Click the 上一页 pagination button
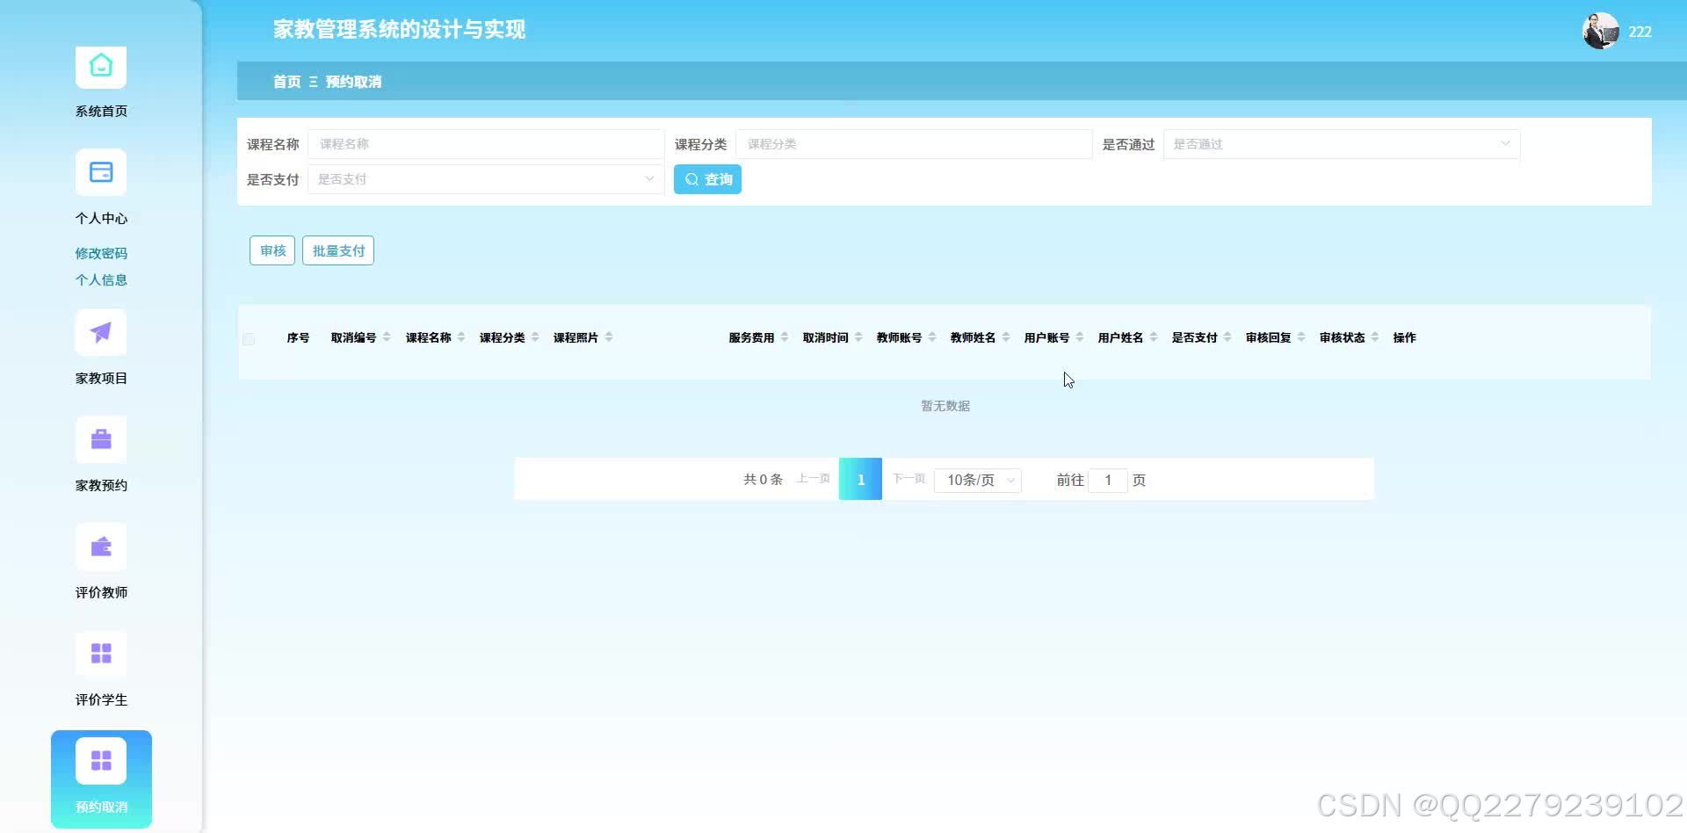Viewport: 1687px width, 833px height. click(813, 479)
